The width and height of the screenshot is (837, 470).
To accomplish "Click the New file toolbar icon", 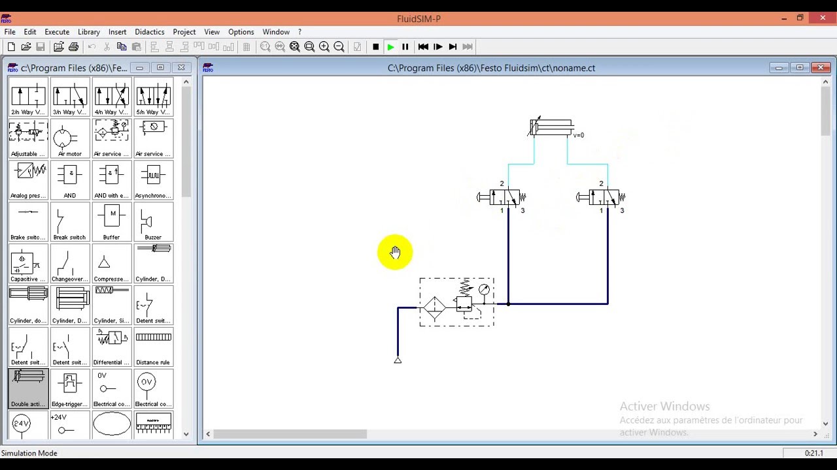I will point(11,47).
